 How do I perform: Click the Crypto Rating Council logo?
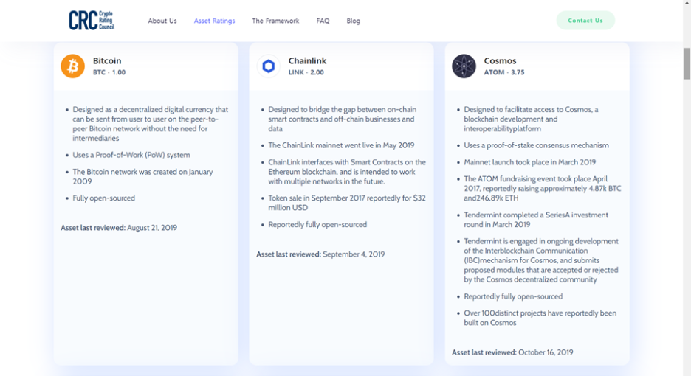pos(92,20)
